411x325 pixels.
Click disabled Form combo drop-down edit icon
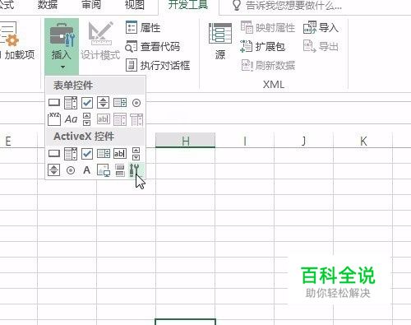pos(136,119)
